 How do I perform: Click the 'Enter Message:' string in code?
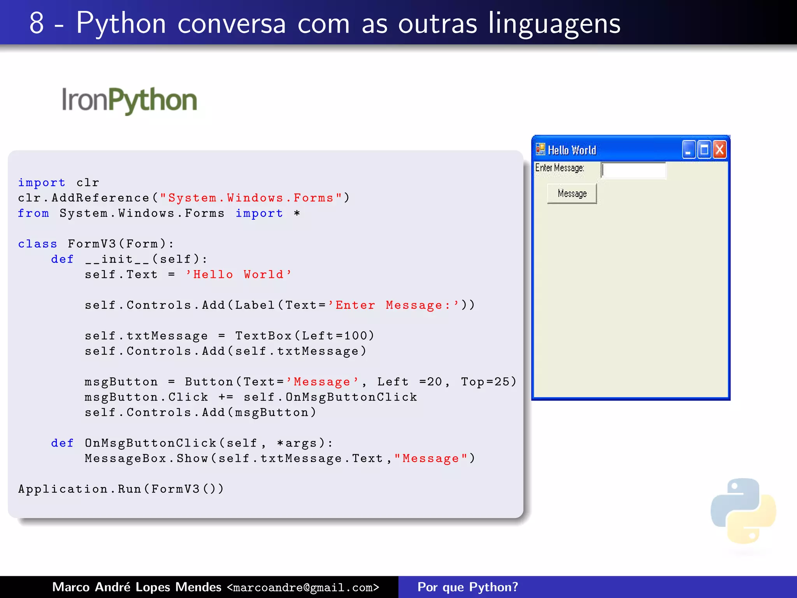coord(394,305)
